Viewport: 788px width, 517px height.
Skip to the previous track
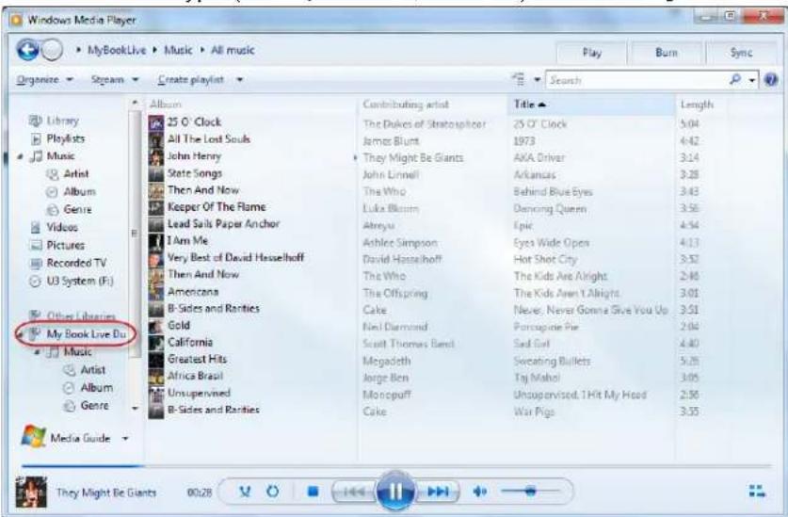pyautogui.click(x=354, y=492)
